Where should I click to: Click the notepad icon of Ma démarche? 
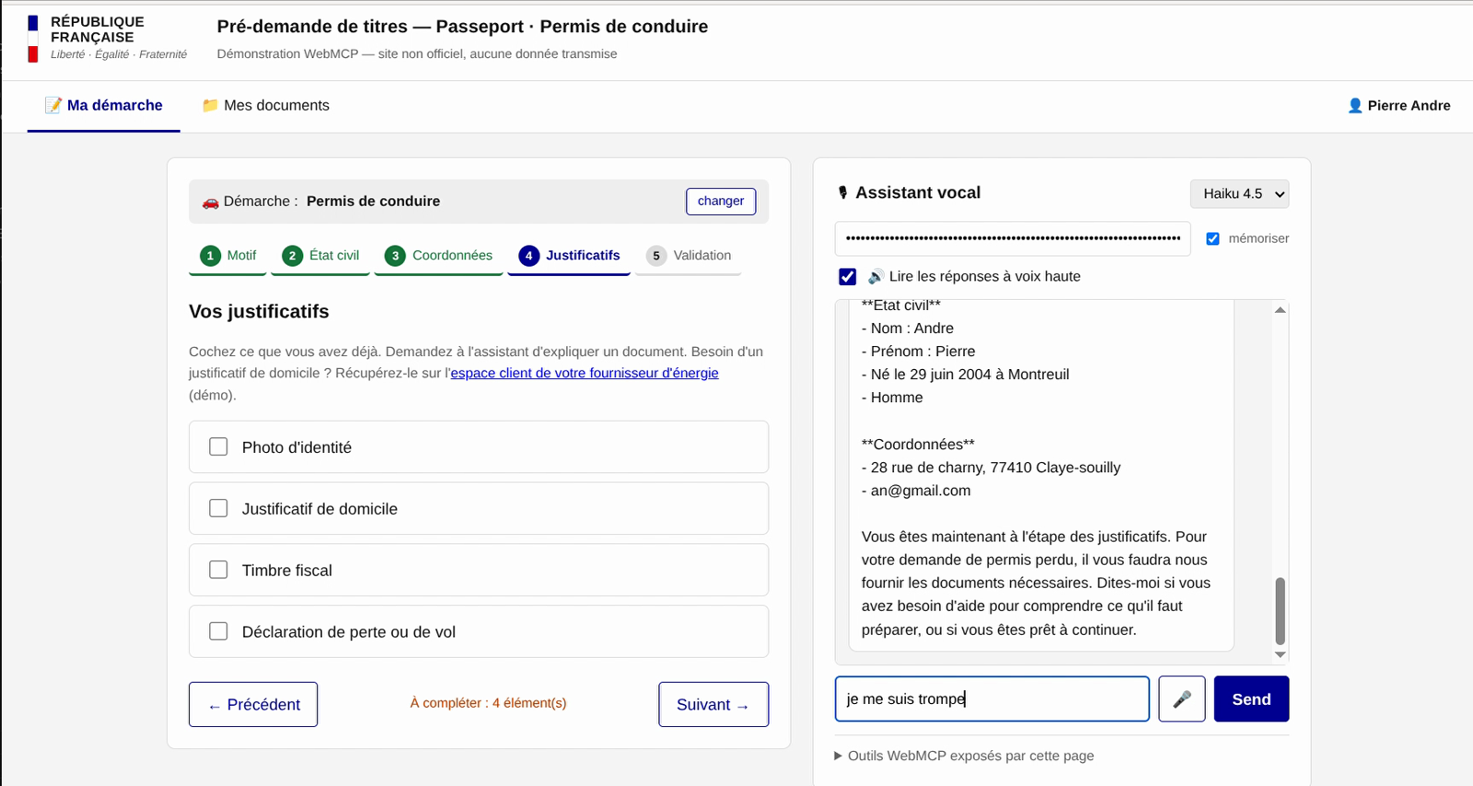coord(53,105)
